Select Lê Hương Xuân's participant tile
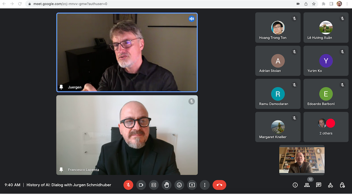352x195 pixels. pyautogui.click(x=326, y=28)
